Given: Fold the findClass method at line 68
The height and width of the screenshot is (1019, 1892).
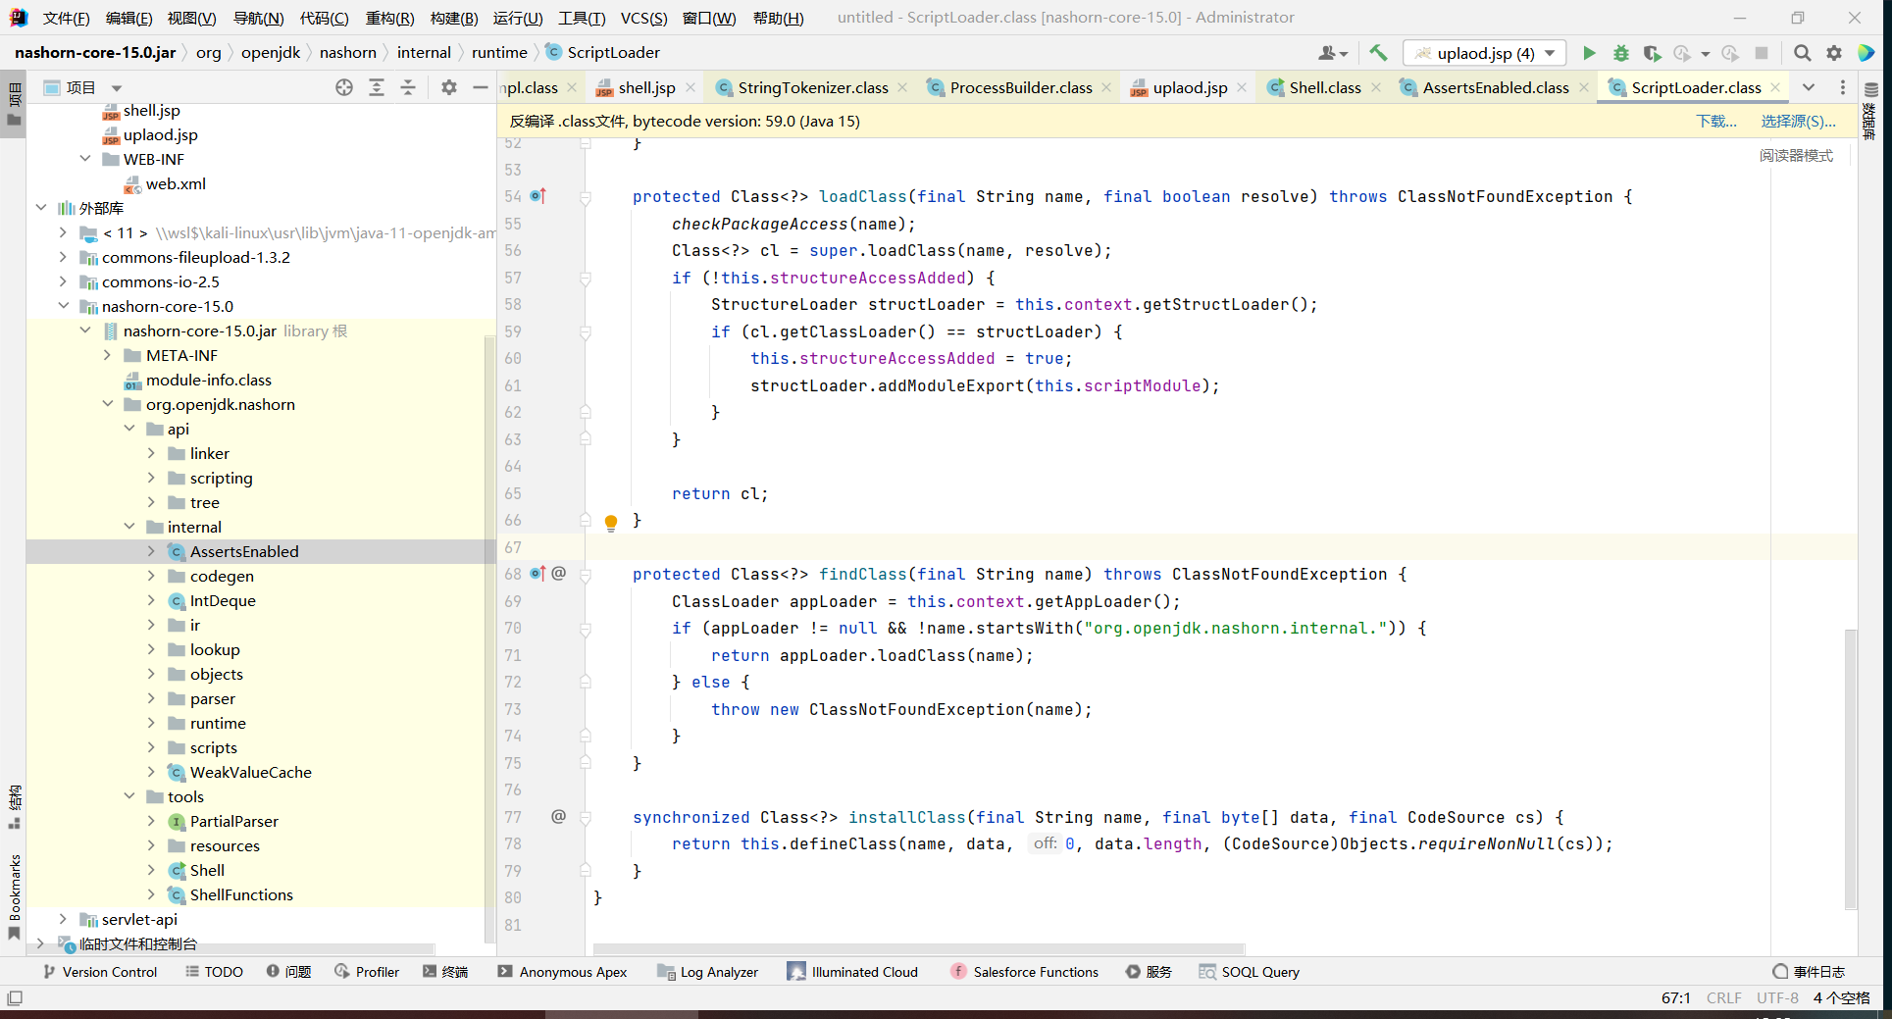Looking at the screenshot, I should 586,575.
